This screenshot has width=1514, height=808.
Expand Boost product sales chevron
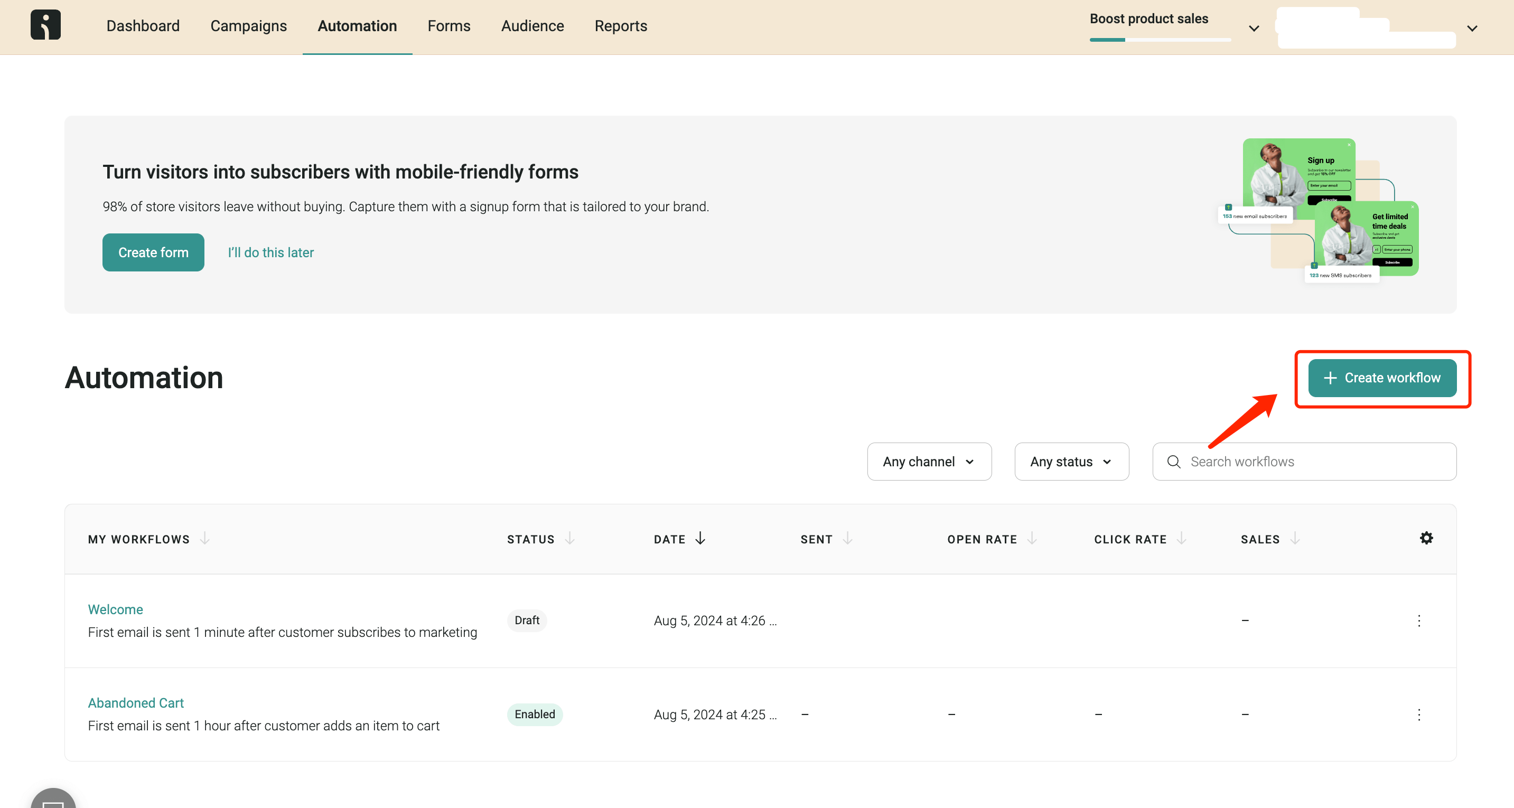pos(1254,28)
